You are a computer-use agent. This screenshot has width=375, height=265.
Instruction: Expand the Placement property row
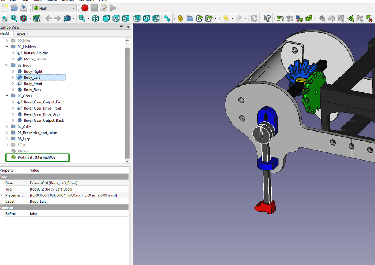tap(3, 195)
